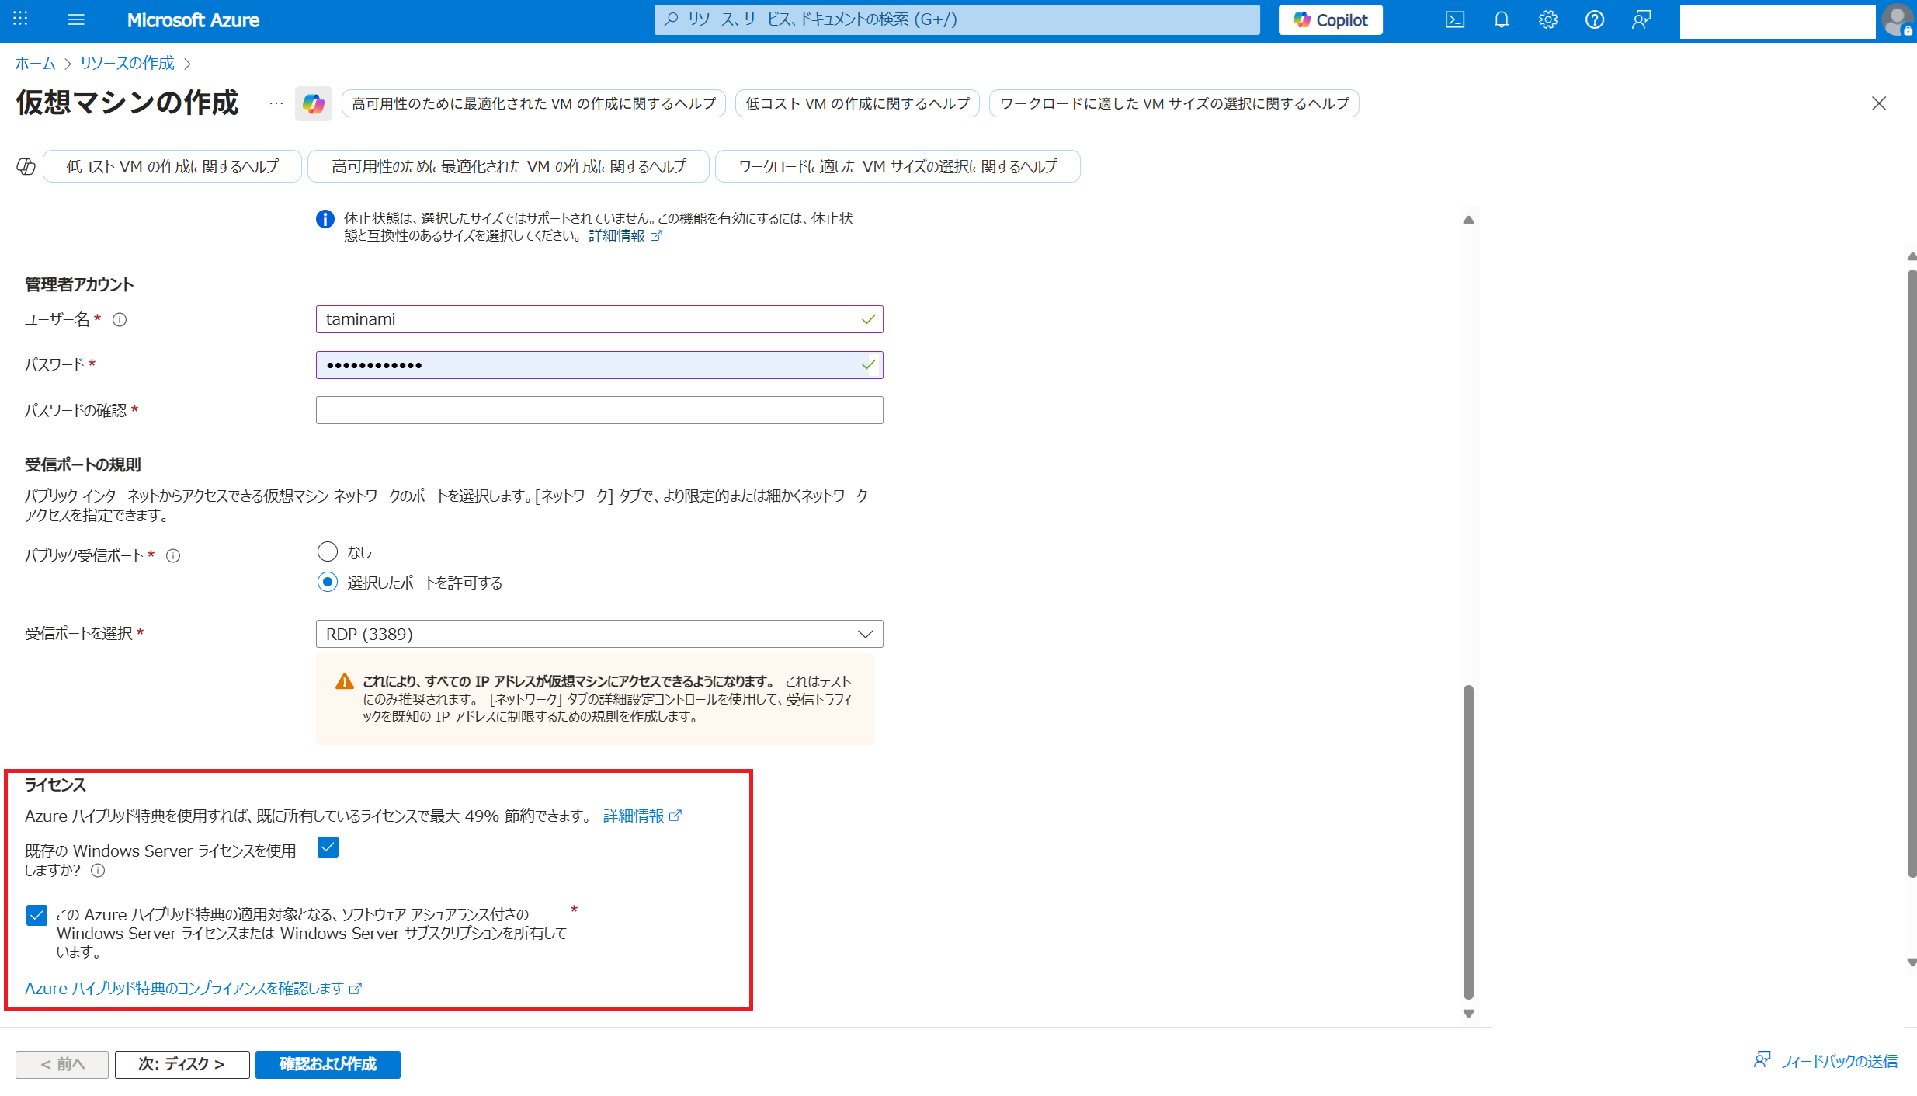
Task: Open the help question mark icon
Action: coord(1594,19)
